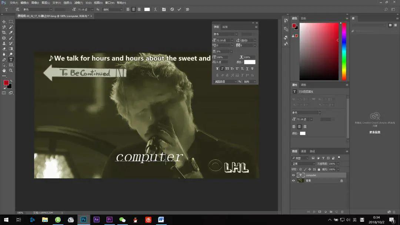
Task: Click the 更多信息 link in Libraries panel
Action: pos(374,132)
